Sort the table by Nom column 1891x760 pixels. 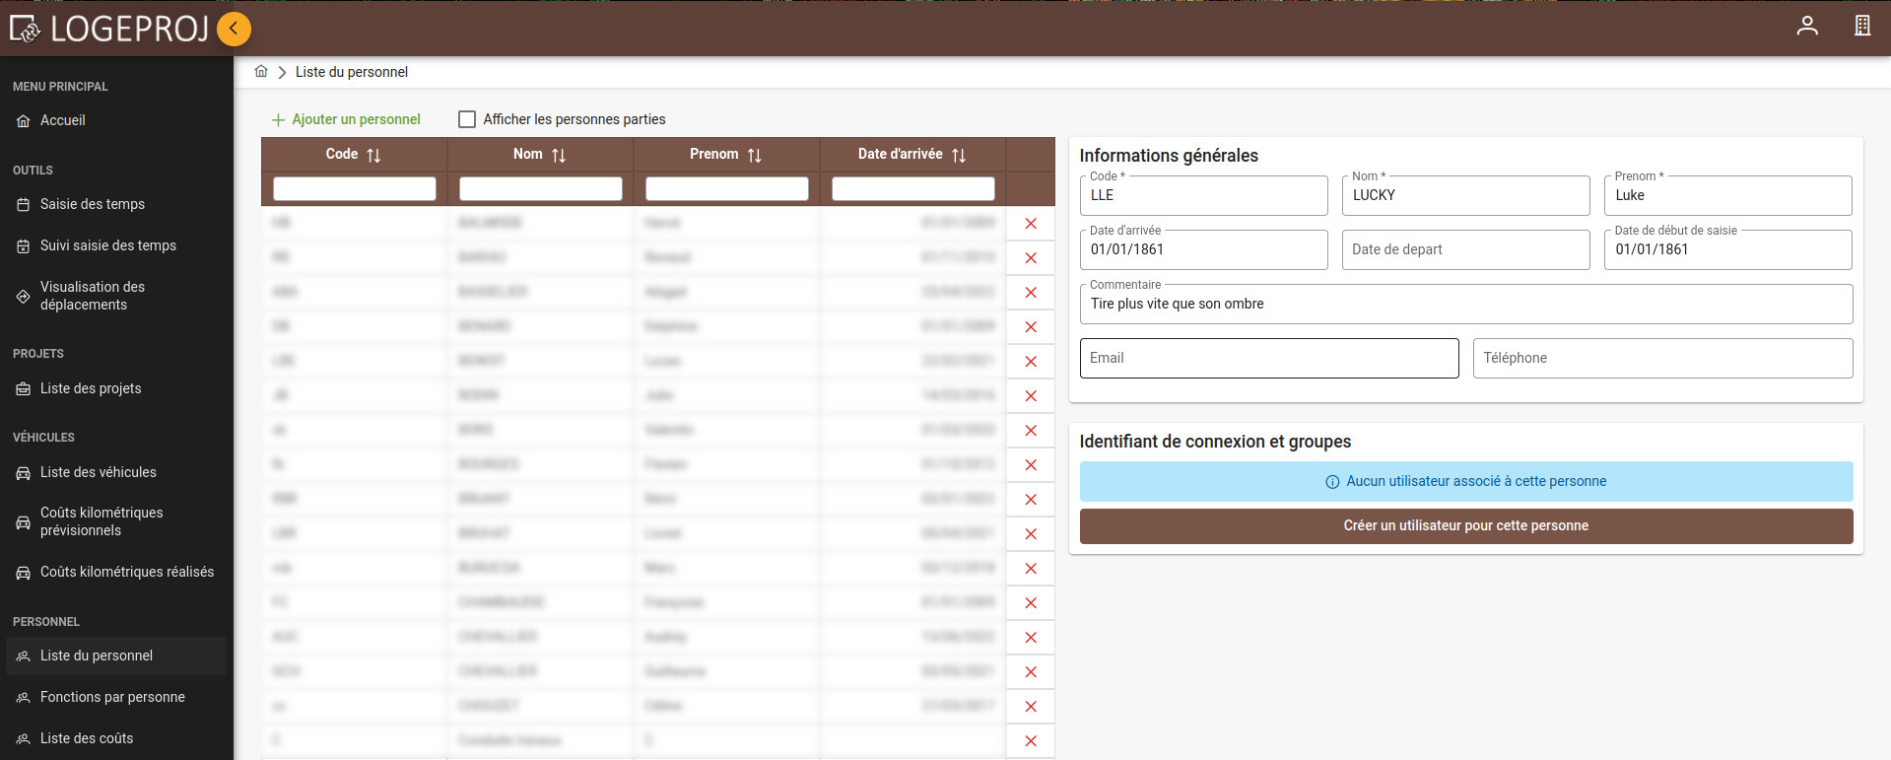point(559,156)
